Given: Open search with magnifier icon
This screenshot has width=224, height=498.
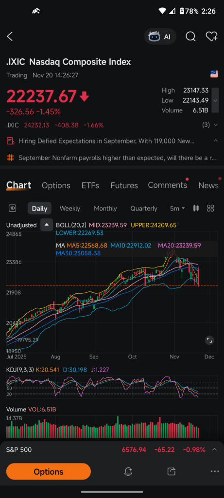Looking at the screenshot, I should pyautogui.click(x=190, y=36).
